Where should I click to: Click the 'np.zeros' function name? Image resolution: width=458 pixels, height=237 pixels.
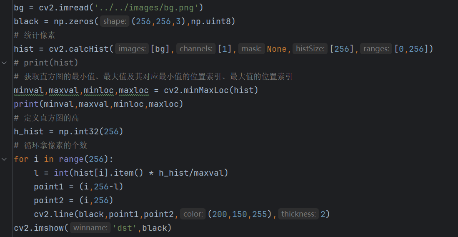point(74,21)
